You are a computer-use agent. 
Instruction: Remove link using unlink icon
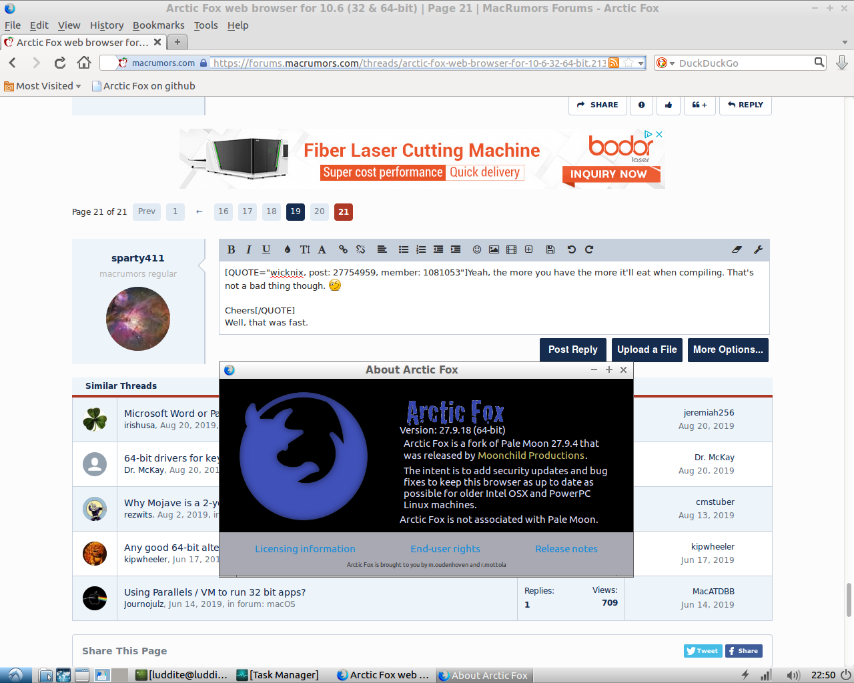pos(360,249)
